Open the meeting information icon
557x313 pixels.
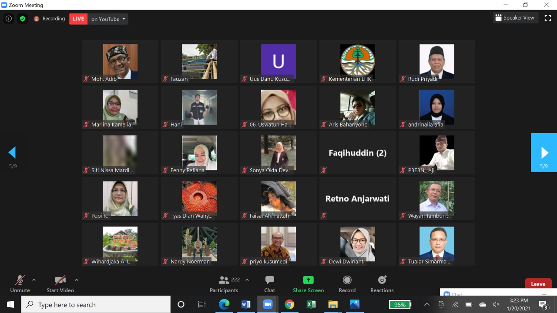(9, 19)
